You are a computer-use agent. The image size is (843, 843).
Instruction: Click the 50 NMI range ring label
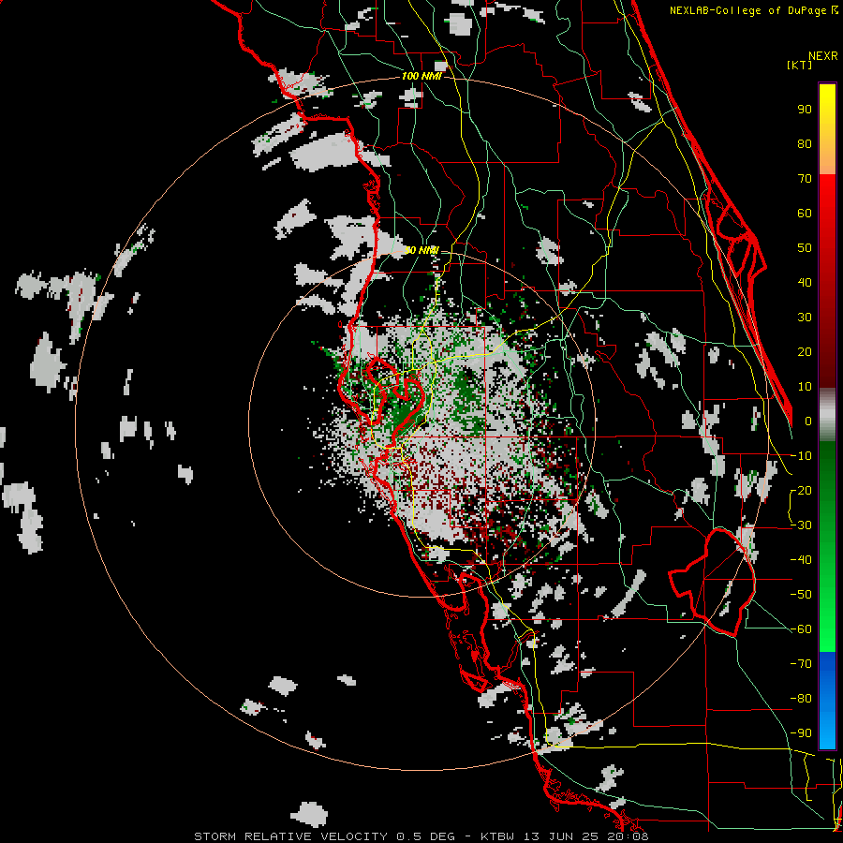(421, 250)
